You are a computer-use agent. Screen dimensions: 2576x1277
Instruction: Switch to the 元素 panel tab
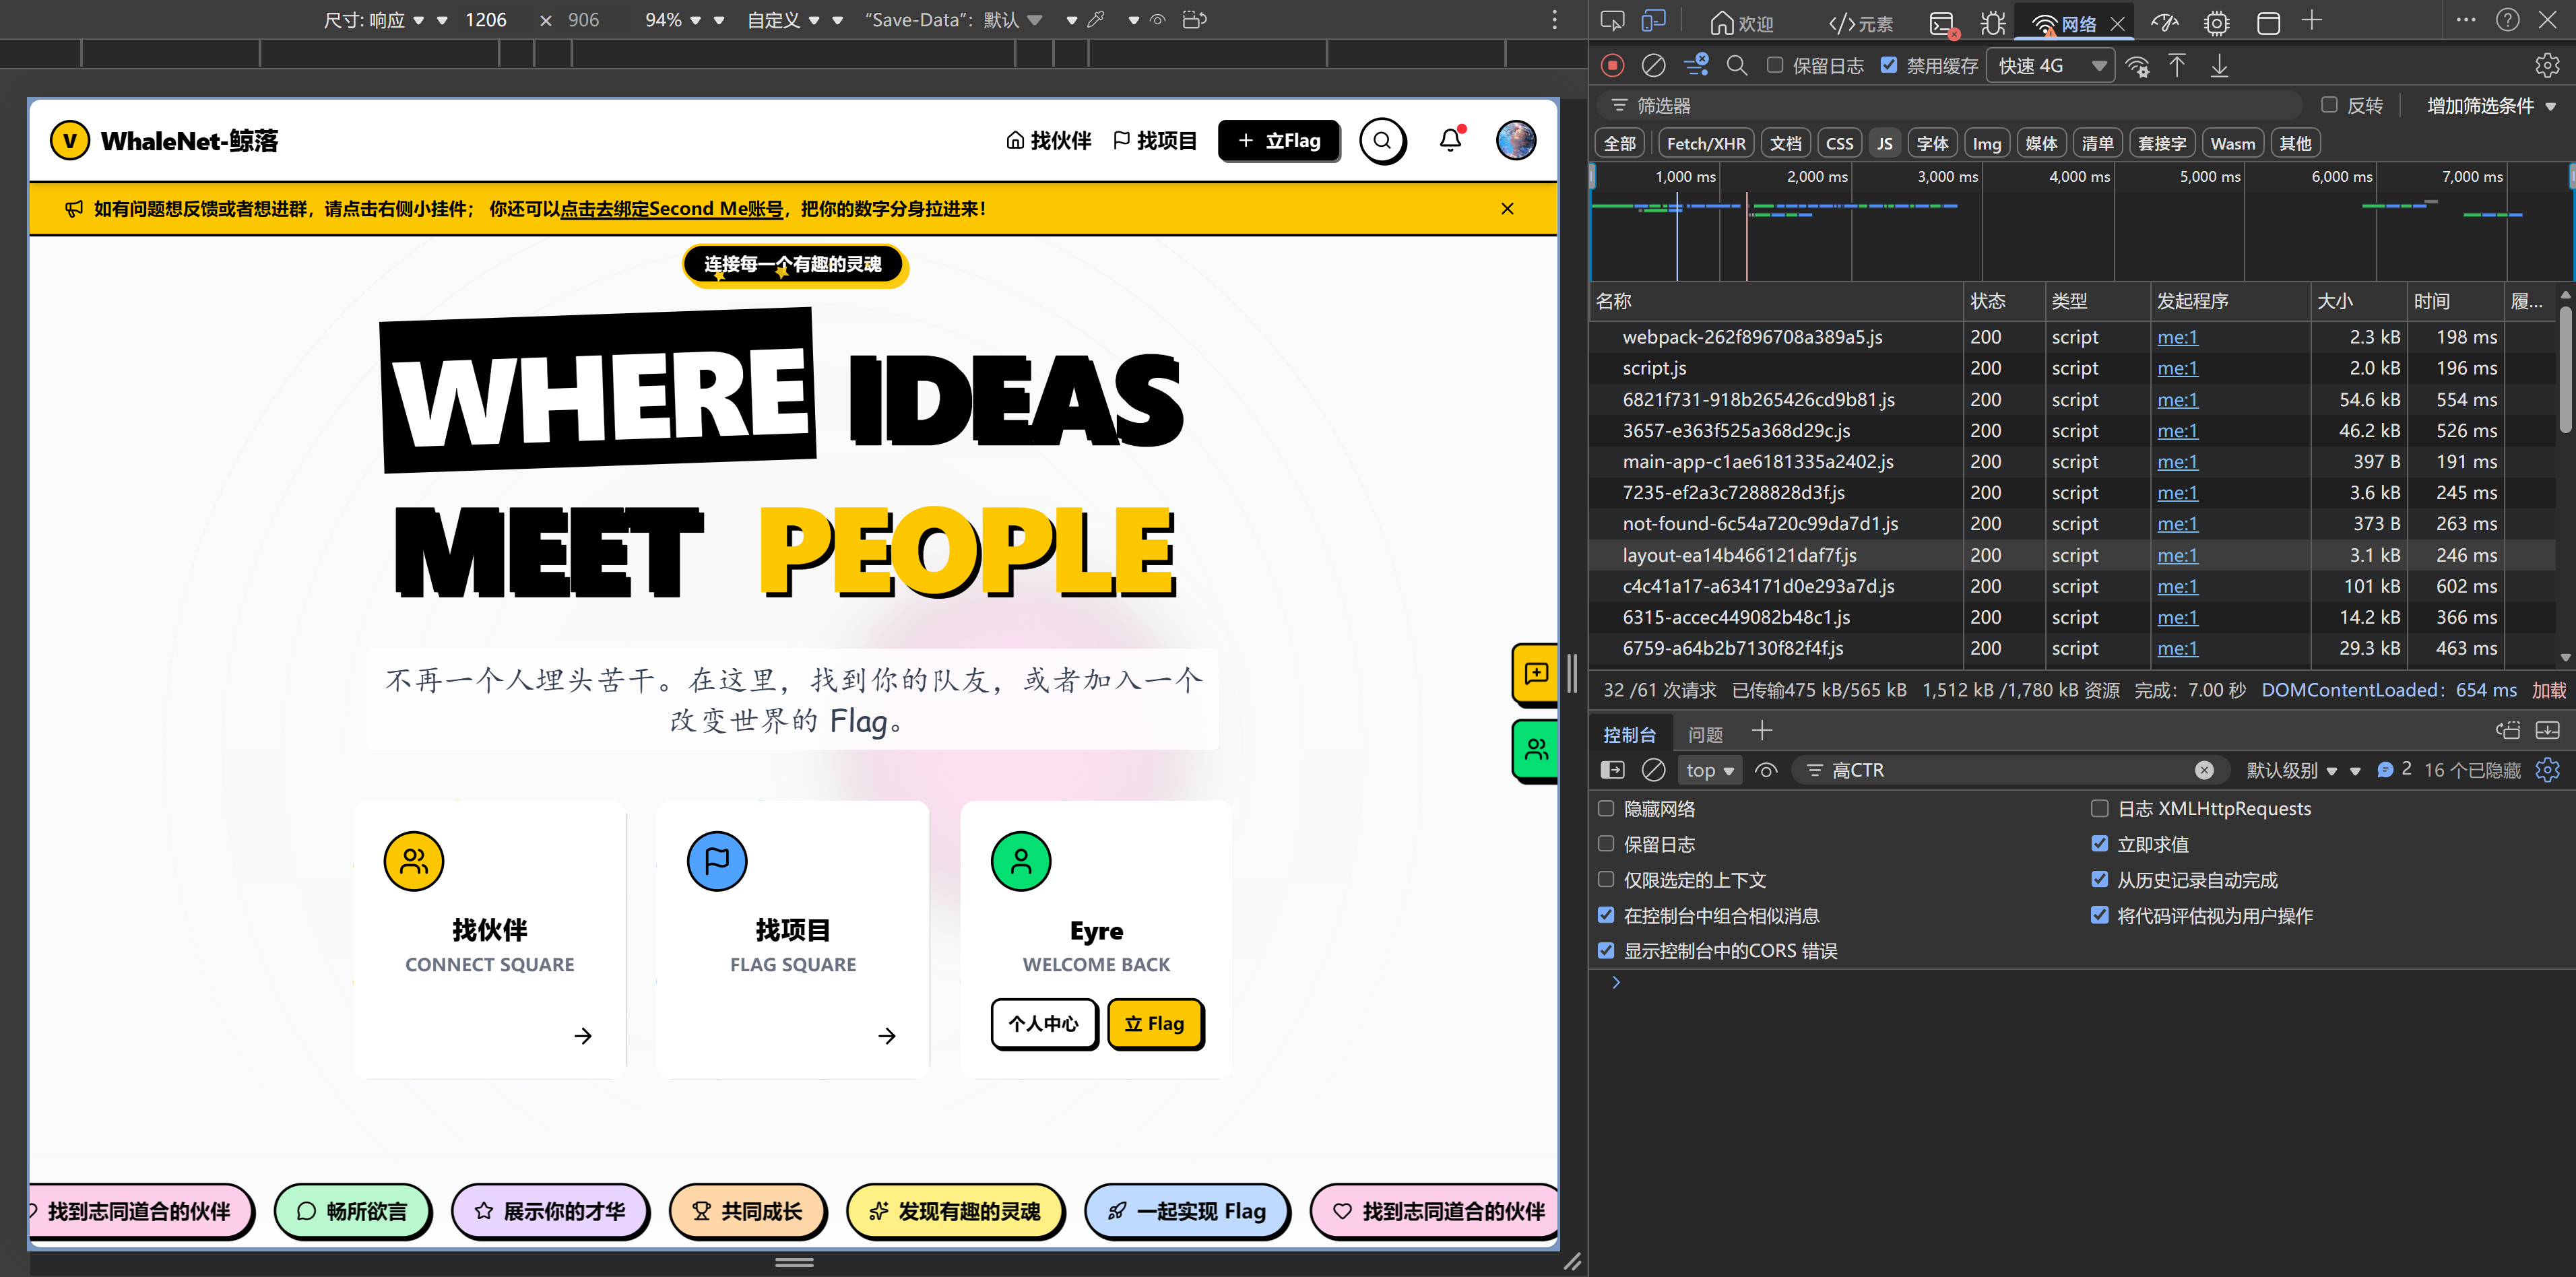point(1861,23)
